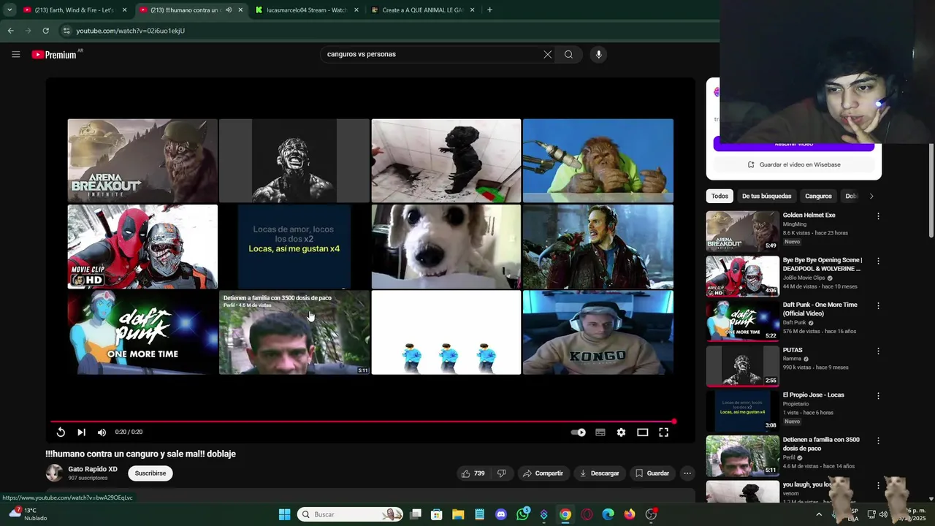Open Opera browser from the taskbar
935x526 pixels.
587,514
